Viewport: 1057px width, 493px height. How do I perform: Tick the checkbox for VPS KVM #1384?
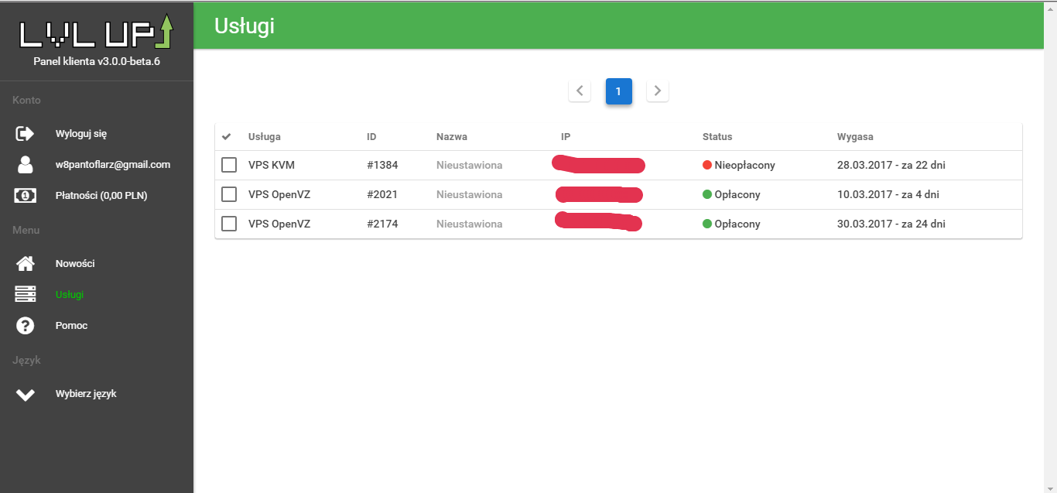(x=229, y=165)
